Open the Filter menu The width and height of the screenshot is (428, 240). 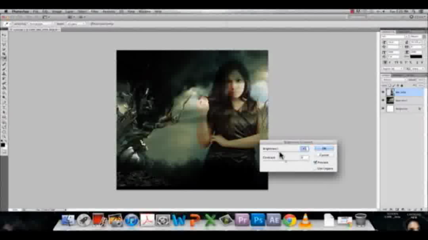coord(94,11)
